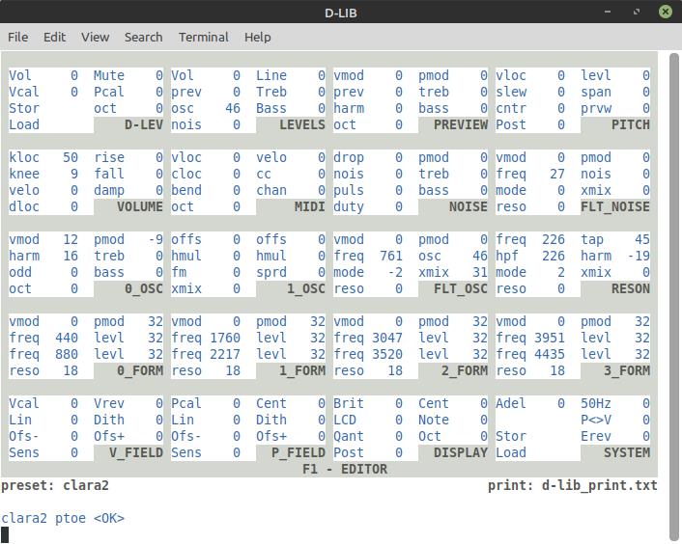Click the freq value 27 in FLT_NOISE
Viewport: 682px width, 544px height.
point(557,174)
